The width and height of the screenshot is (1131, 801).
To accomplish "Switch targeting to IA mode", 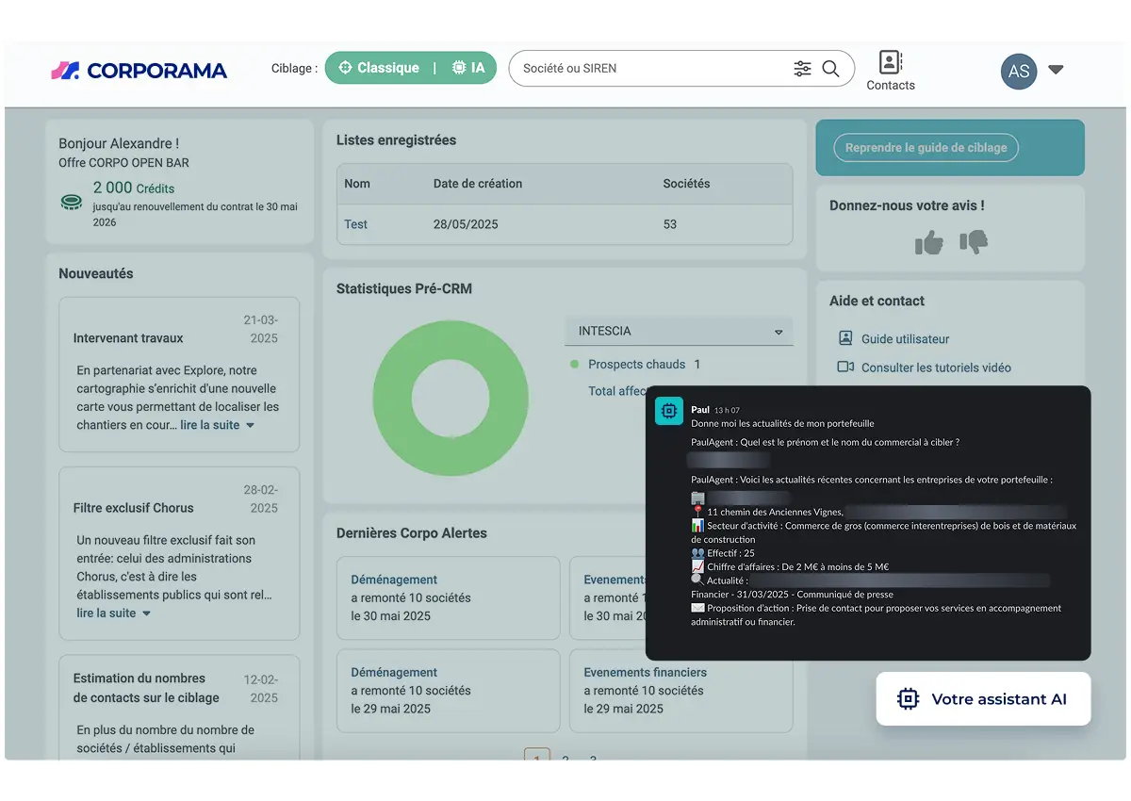I will (468, 68).
